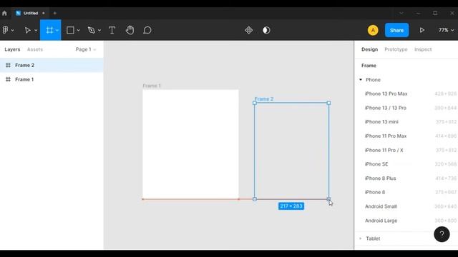Open shape tools dropdown arrow

pos(78,30)
